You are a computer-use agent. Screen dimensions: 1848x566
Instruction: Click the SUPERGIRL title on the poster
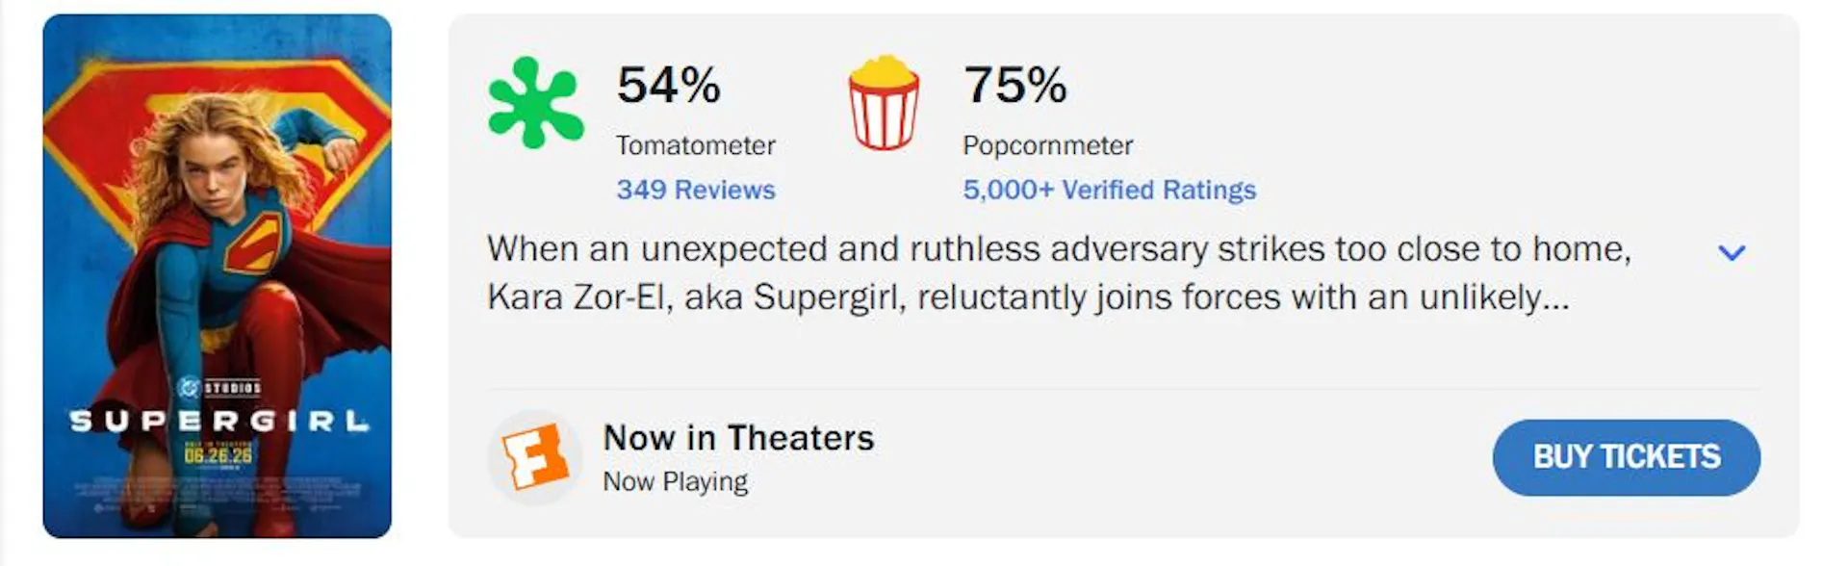pyautogui.click(x=219, y=422)
